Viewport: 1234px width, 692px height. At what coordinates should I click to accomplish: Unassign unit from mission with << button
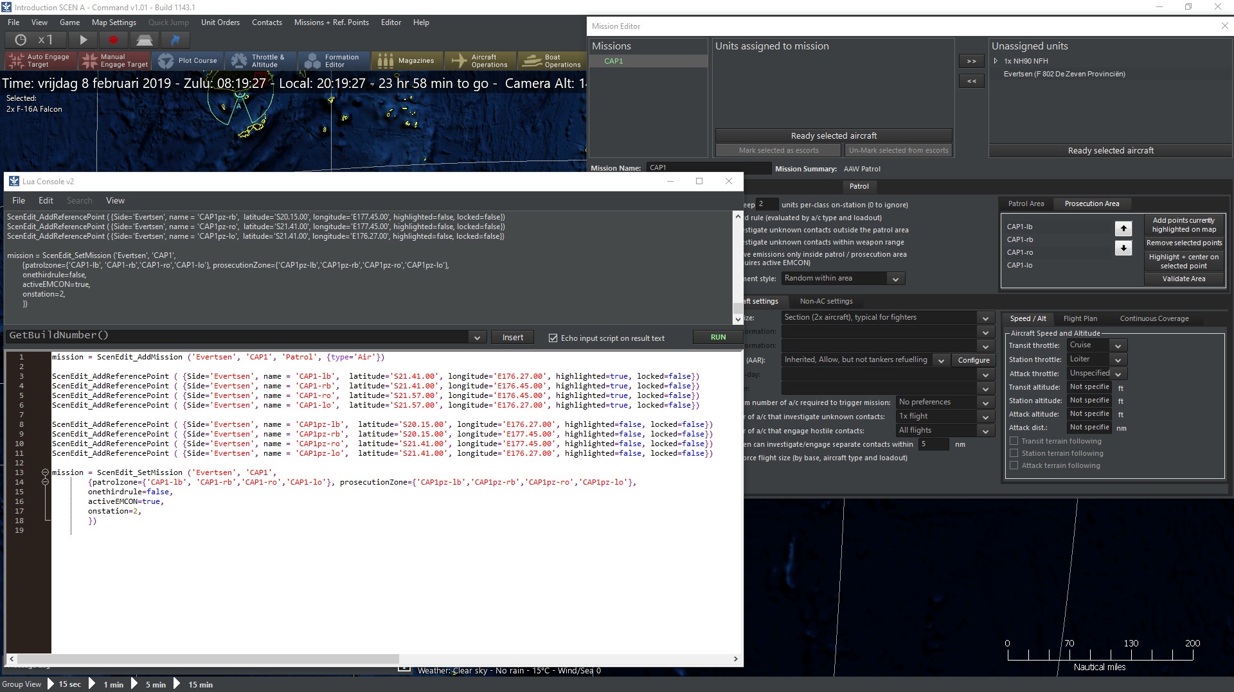[972, 82]
